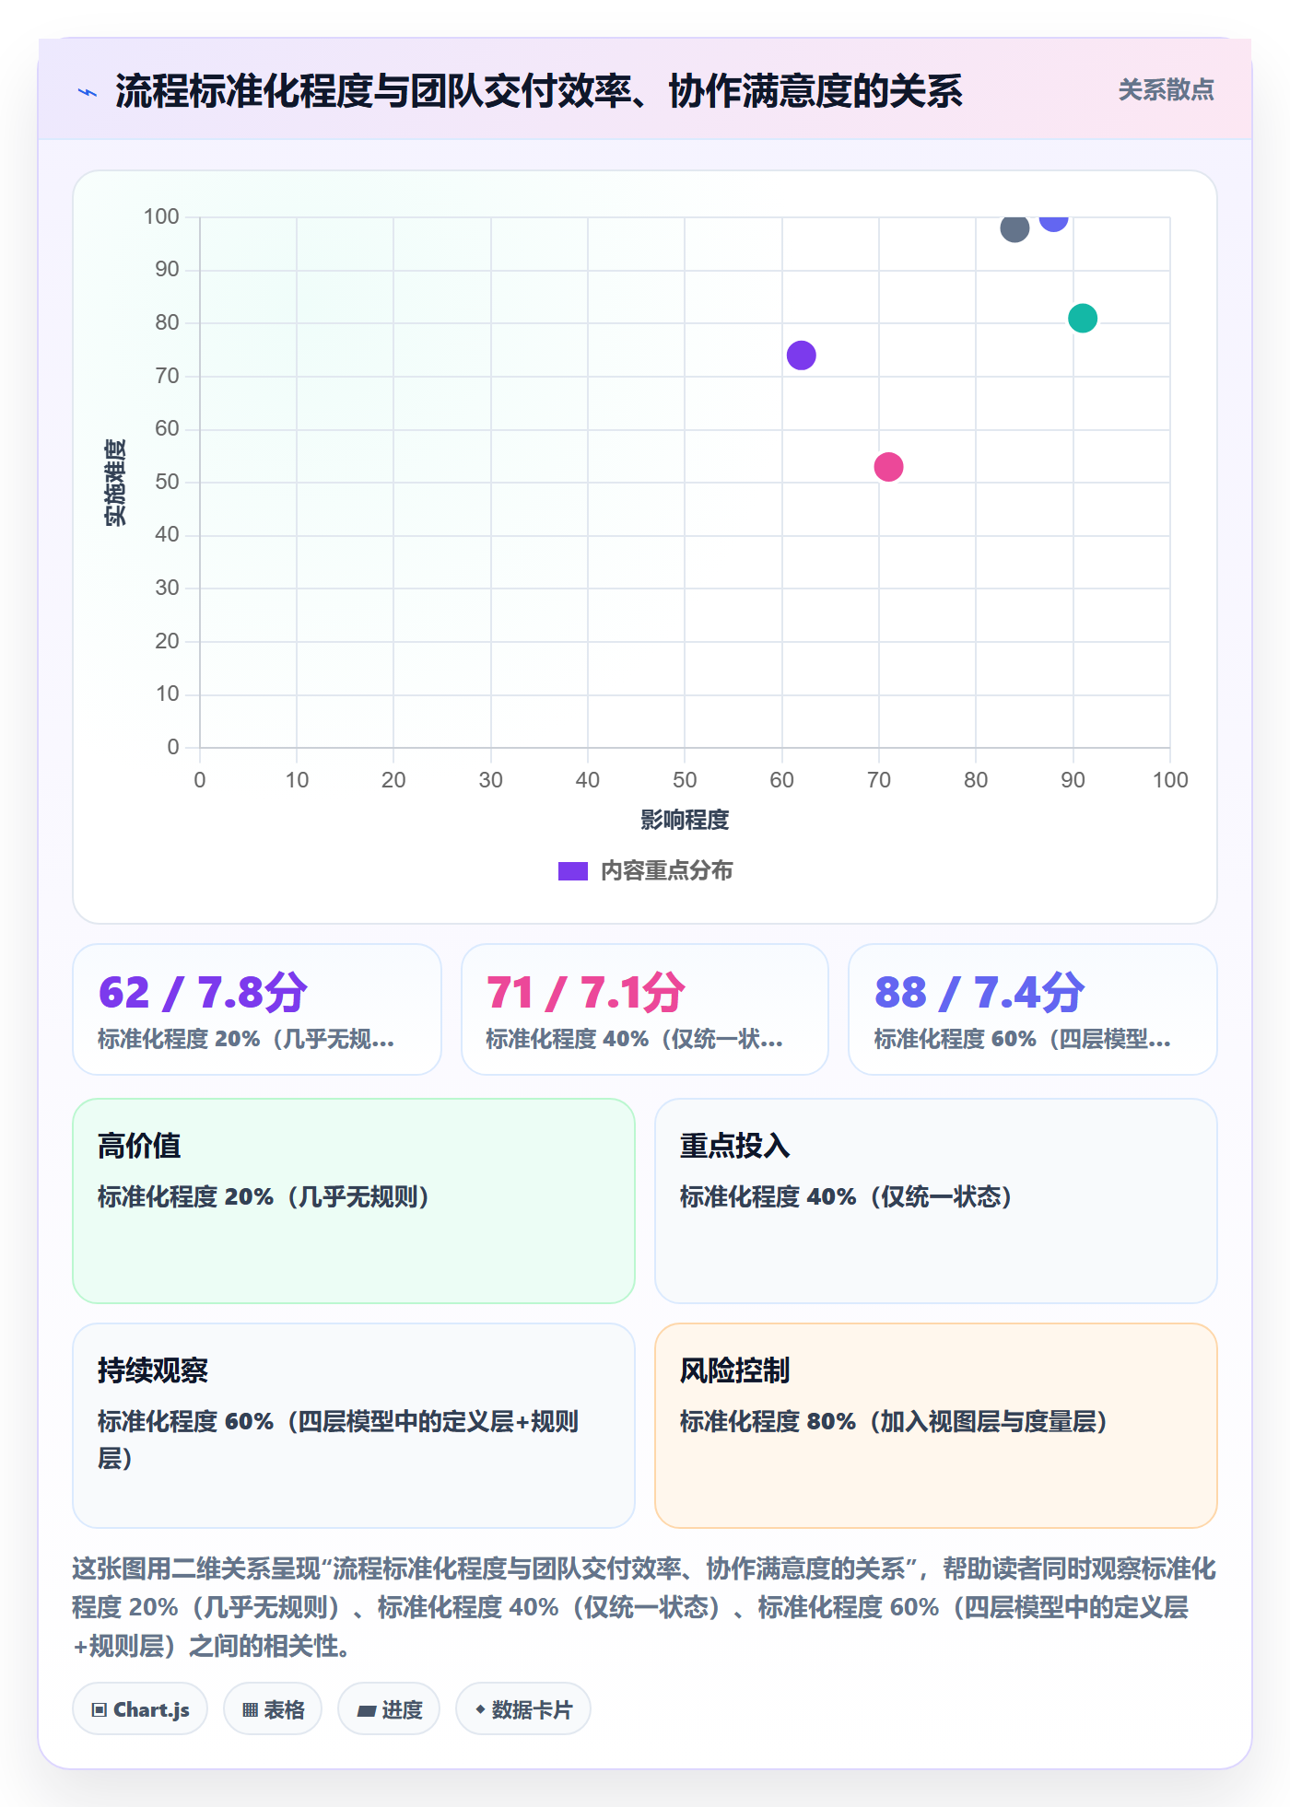
Task: Click the 关系散点 label in the header
Action: pos(1166,90)
